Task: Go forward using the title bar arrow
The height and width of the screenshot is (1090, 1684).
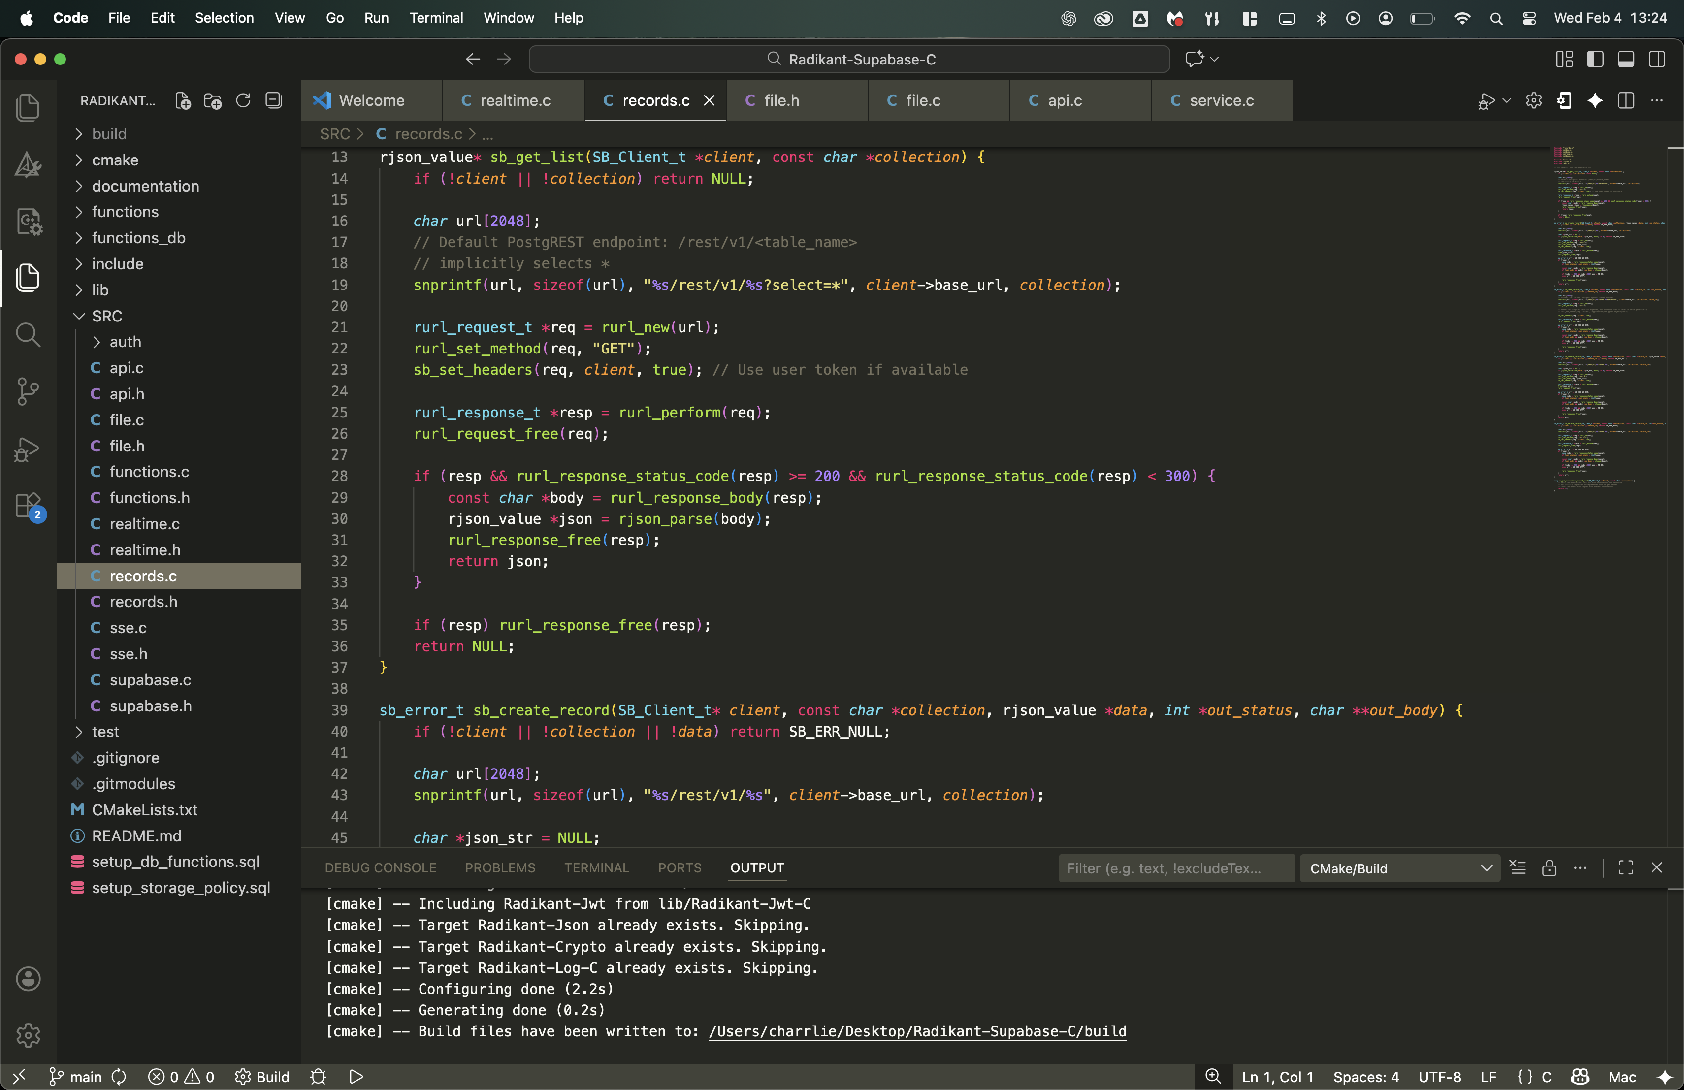Action: pyautogui.click(x=504, y=60)
